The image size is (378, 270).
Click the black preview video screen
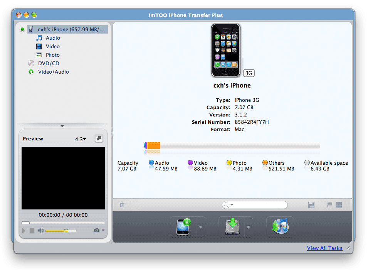coord(63,178)
